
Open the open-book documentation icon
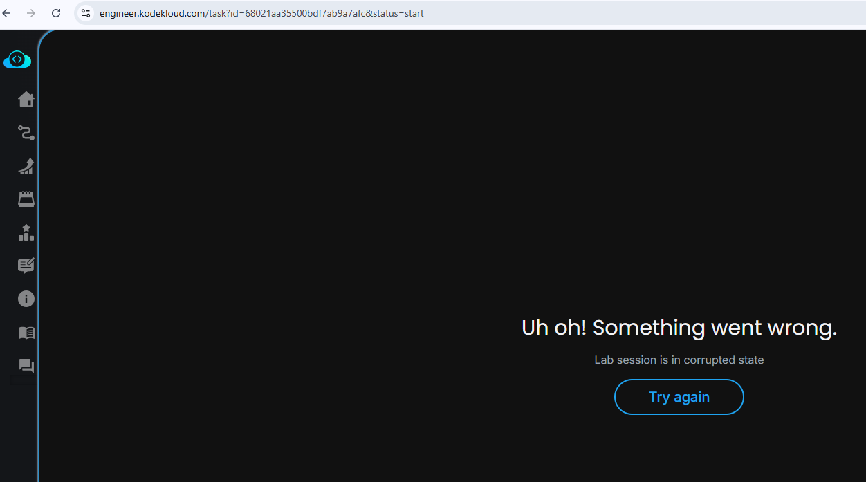26,333
